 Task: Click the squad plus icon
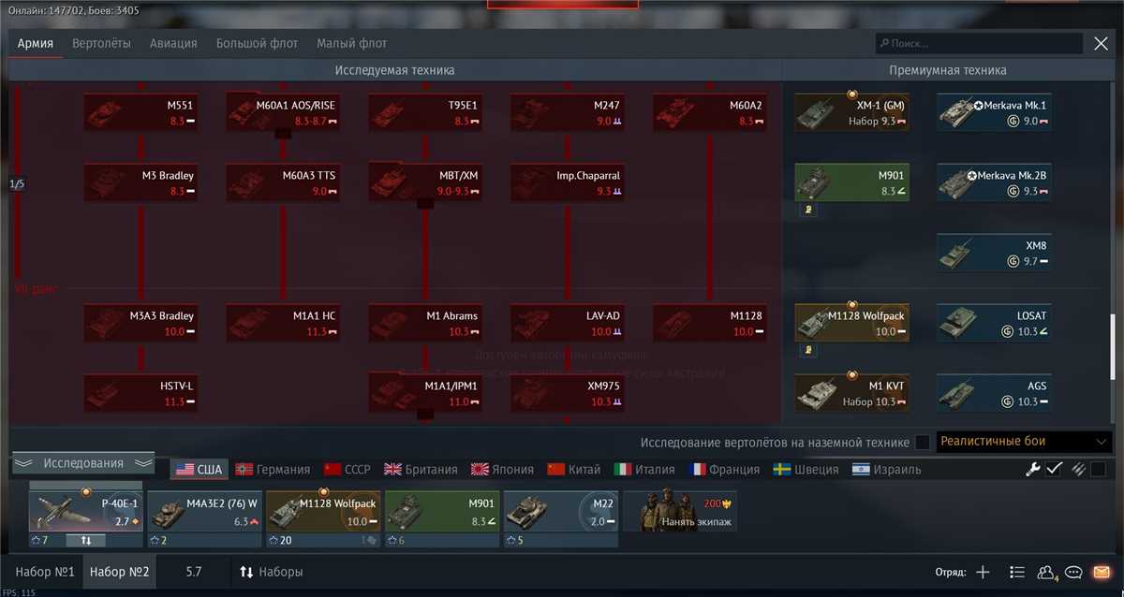click(x=983, y=572)
